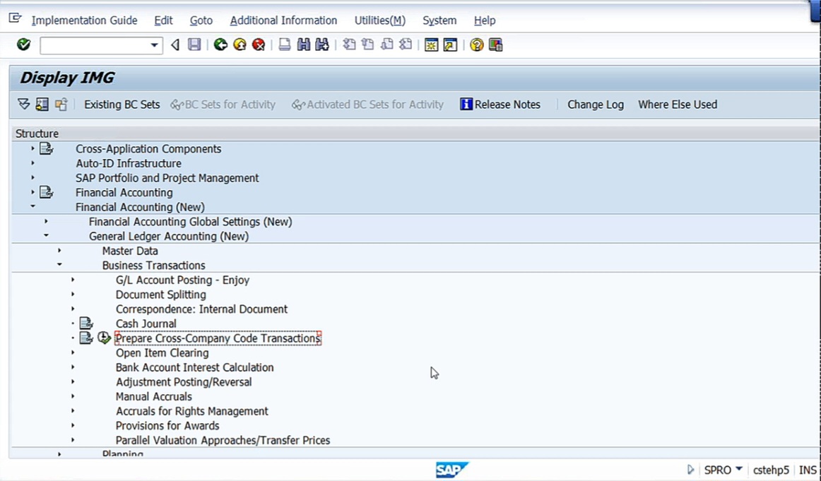Click the Print icon

point(284,44)
